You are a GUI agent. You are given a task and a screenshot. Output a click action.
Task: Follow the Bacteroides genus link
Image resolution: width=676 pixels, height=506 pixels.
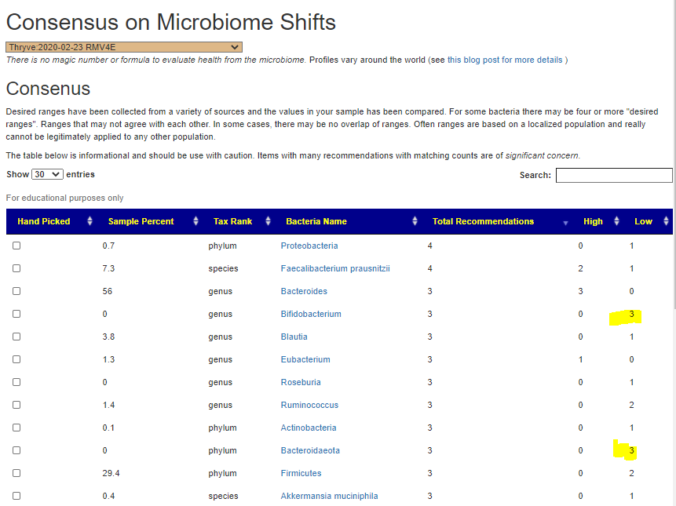point(304,291)
